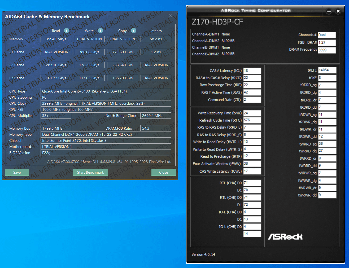
Task: Click the tRDWR_sg field
Action: pyautogui.click(x=327, y=115)
